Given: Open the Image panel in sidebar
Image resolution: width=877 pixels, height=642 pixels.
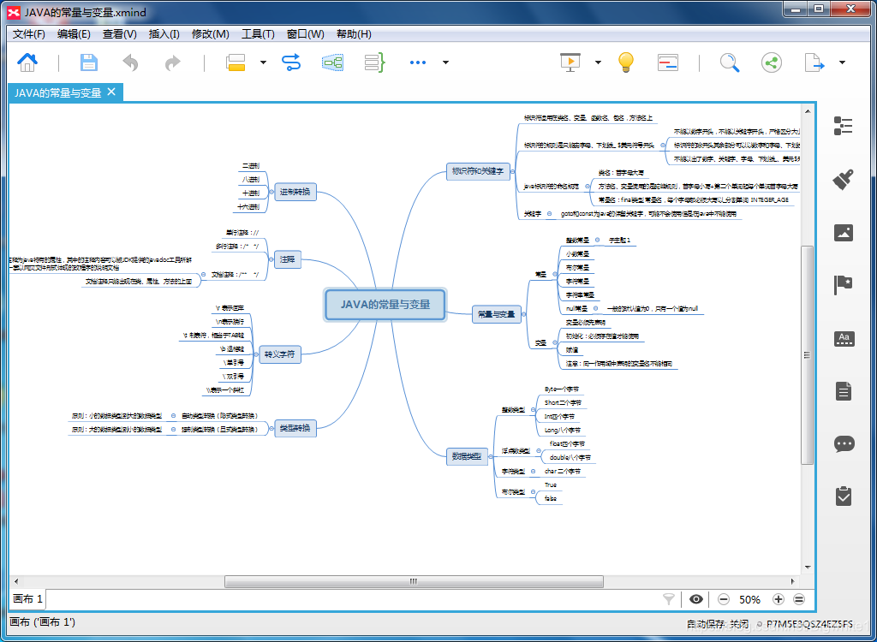Looking at the screenshot, I should 843,233.
